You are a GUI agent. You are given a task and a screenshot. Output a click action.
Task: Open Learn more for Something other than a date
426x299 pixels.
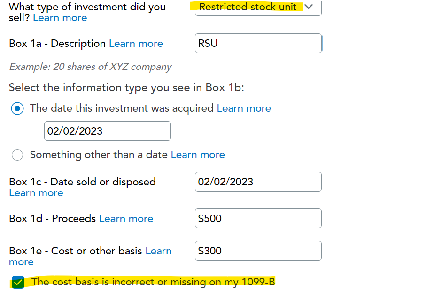pos(198,155)
